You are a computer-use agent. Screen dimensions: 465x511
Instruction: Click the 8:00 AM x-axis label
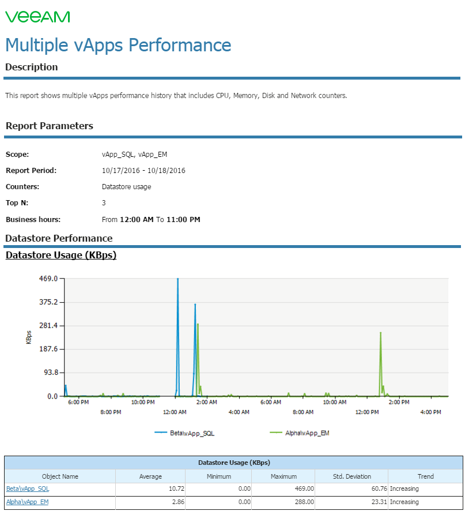click(x=303, y=412)
